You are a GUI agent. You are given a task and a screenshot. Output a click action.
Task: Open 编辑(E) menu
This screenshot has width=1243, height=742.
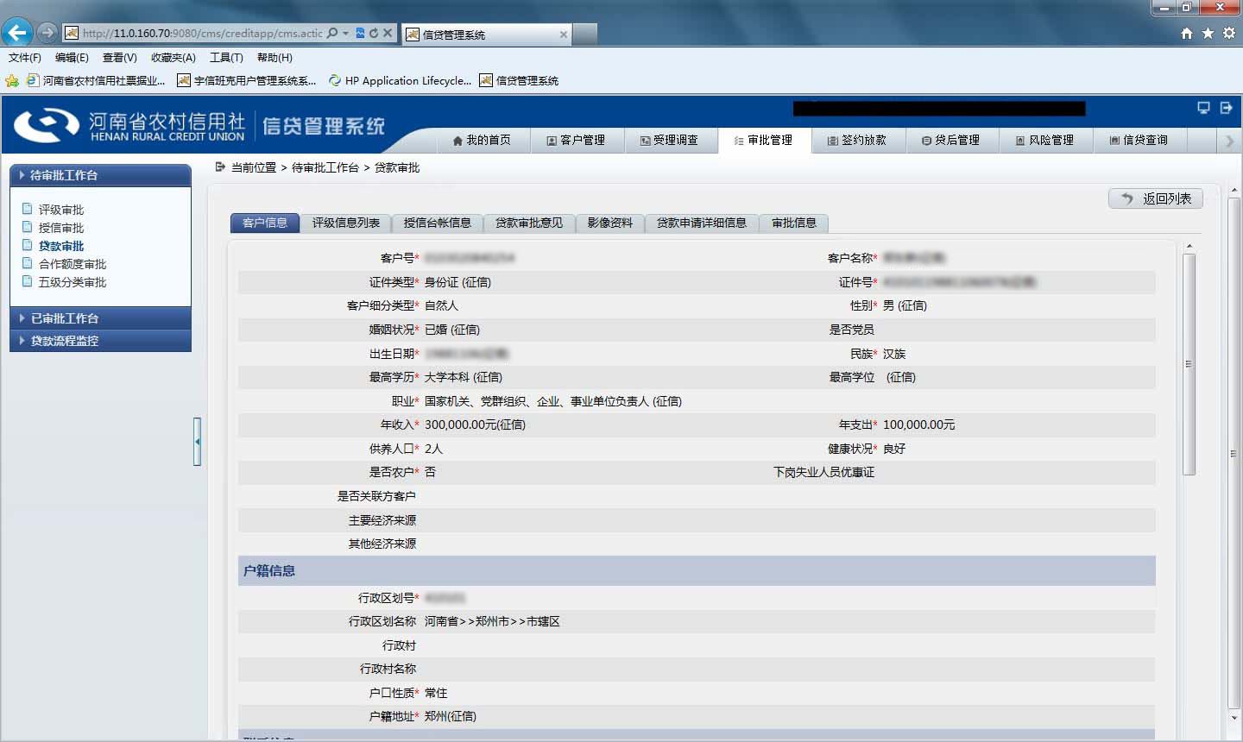[72, 58]
